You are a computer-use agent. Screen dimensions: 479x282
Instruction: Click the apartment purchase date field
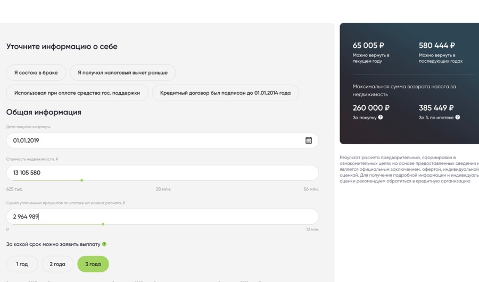pos(154,140)
